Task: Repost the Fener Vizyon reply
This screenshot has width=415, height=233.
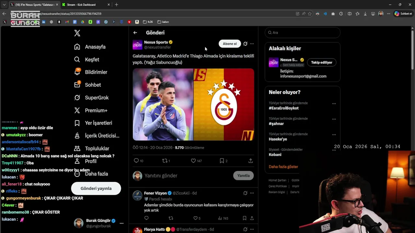Action: 171,218
